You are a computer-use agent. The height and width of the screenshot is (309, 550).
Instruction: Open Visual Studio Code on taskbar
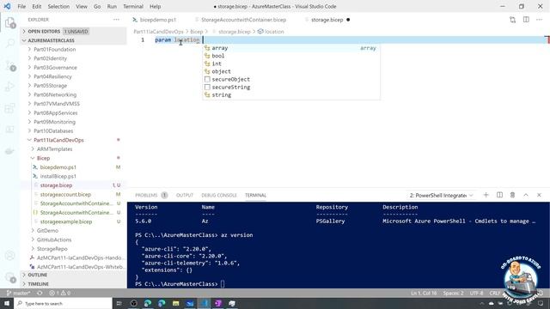[205, 303]
